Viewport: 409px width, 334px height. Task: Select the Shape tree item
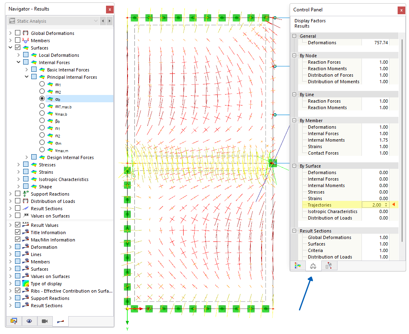[45, 187]
